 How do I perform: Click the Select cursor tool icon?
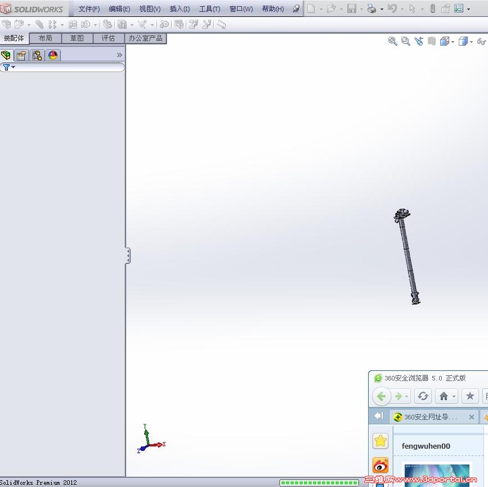[x=413, y=8]
